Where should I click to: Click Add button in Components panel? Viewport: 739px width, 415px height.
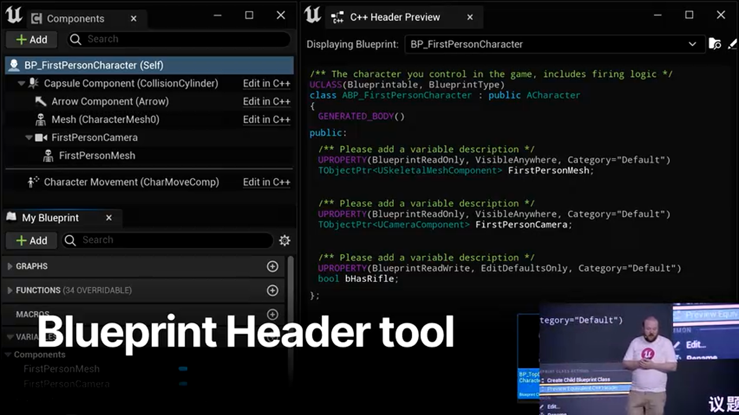[32, 40]
